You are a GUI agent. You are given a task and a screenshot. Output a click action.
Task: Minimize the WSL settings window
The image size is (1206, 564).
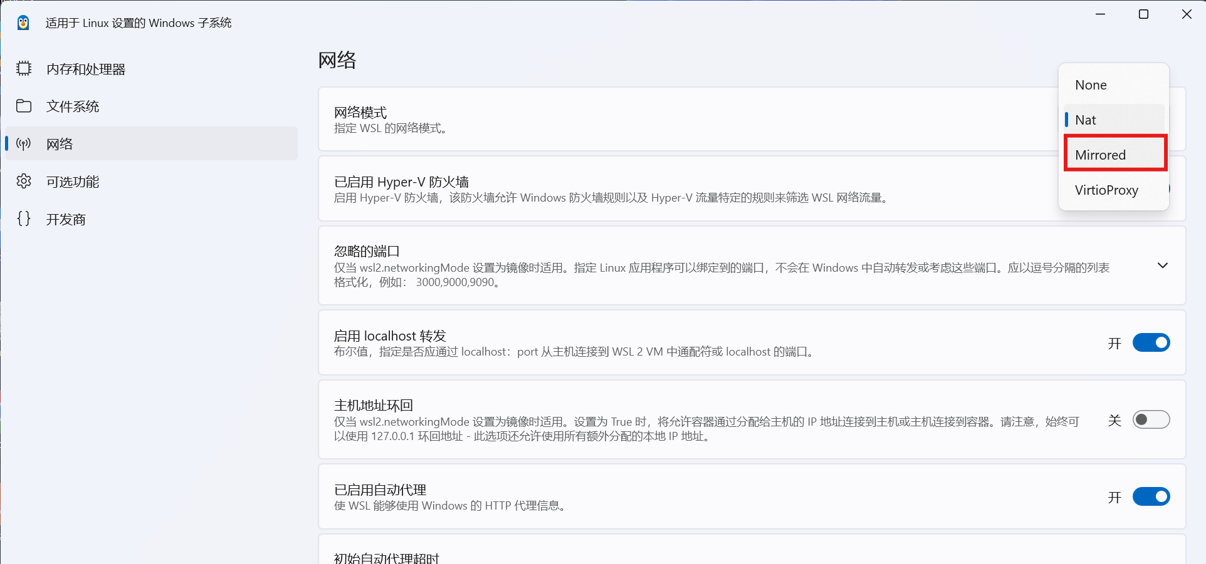1100,14
